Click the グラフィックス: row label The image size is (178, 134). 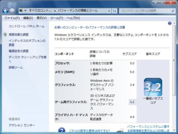pos(65,85)
